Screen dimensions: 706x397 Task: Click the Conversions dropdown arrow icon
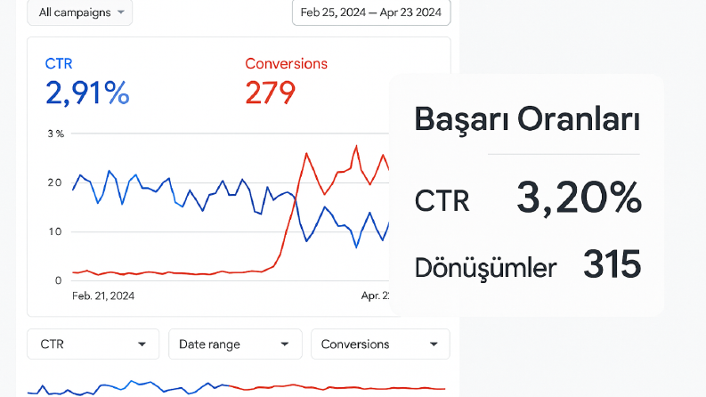(434, 344)
